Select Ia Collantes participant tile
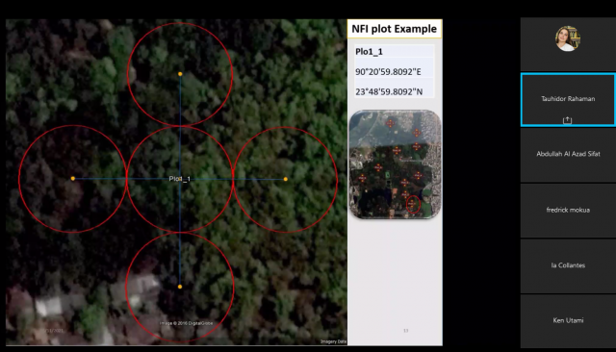The width and height of the screenshot is (616, 352). 568,265
